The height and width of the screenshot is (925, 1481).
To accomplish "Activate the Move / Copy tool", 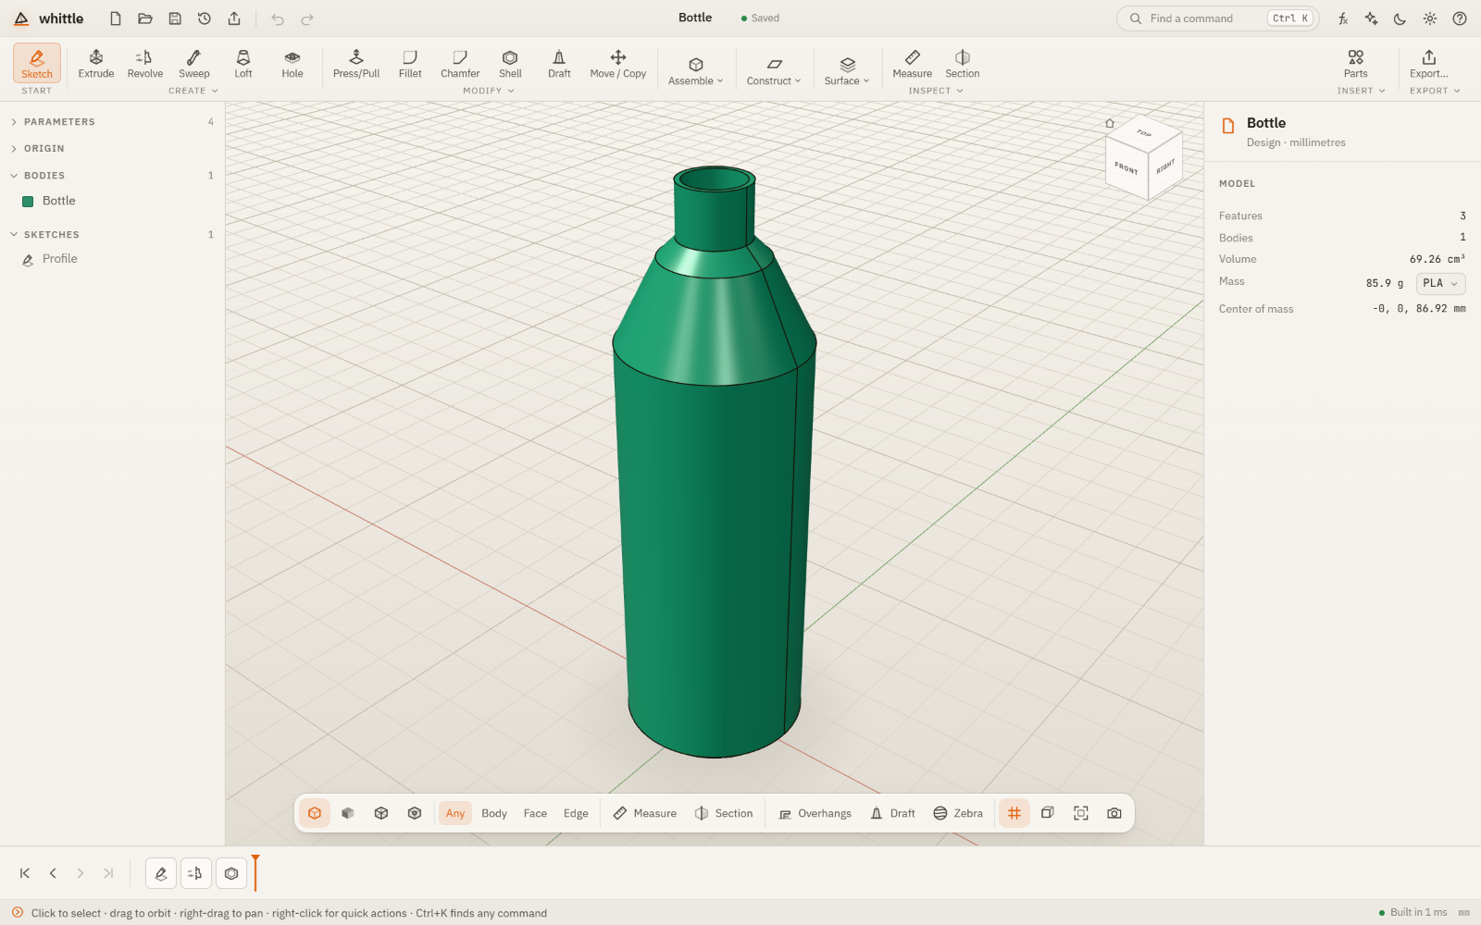I will click(618, 63).
